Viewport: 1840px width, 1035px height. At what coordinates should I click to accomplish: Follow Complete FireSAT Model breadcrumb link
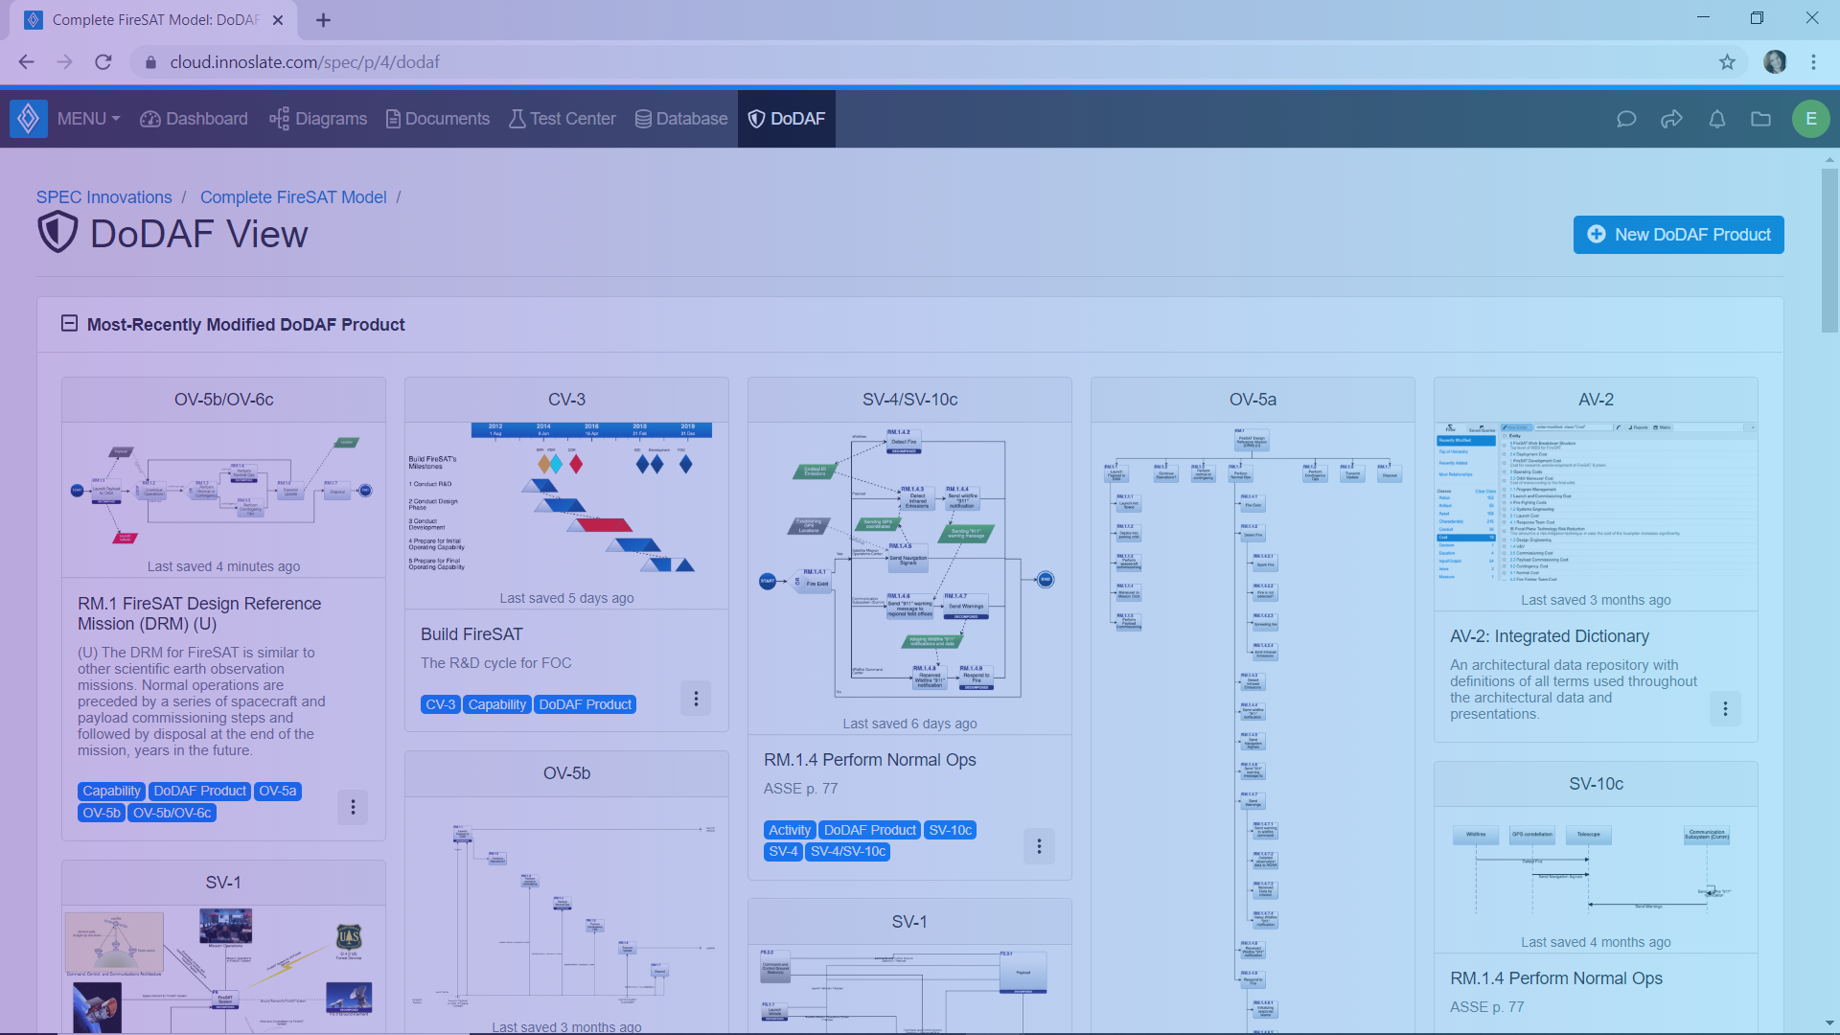pos(293,197)
